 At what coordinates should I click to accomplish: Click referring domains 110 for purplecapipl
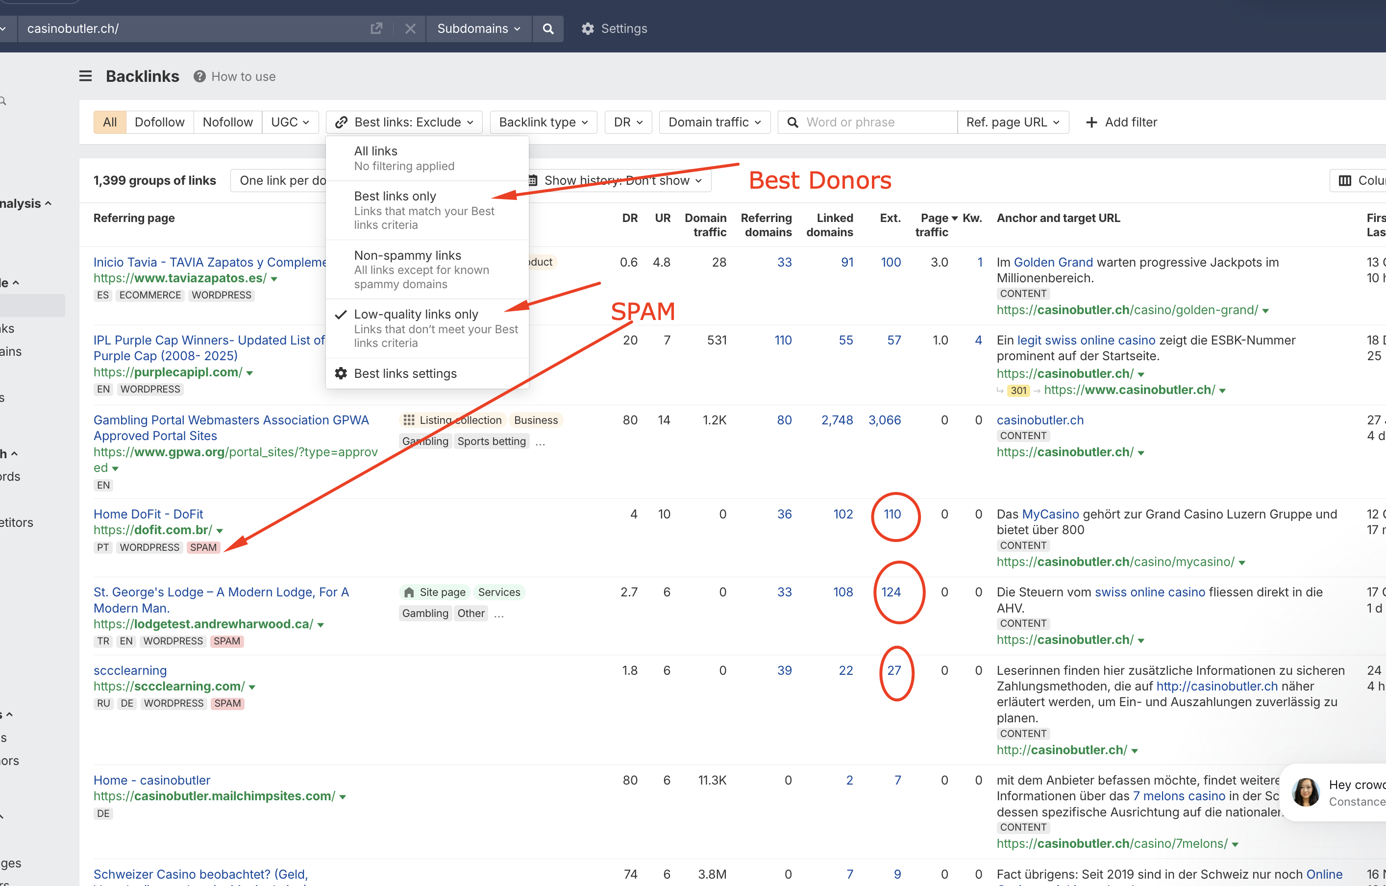783,340
